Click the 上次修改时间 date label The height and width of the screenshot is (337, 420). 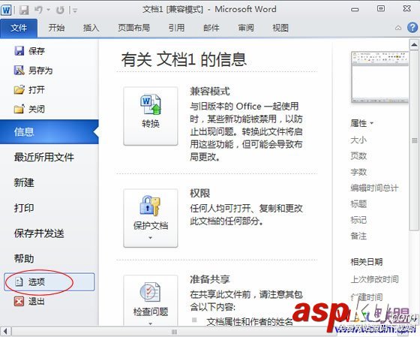click(374, 279)
